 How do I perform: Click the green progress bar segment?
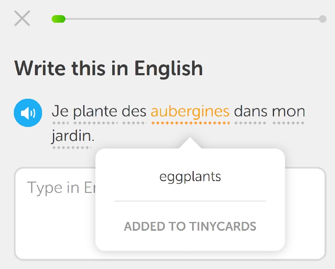tap(58, 19)
